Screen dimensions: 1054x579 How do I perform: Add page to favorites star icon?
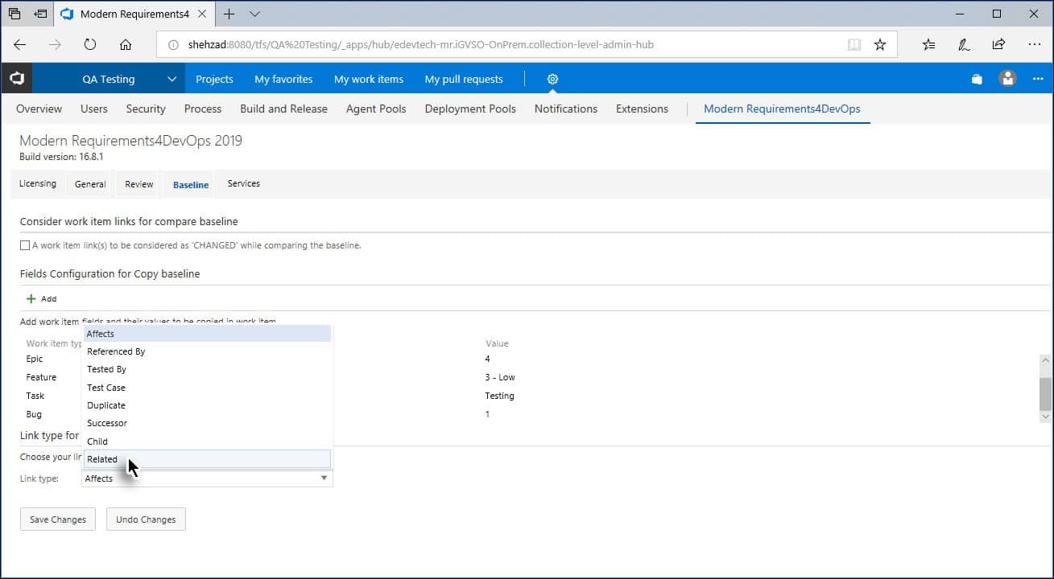pyautogui.click(x=880, y=45)
